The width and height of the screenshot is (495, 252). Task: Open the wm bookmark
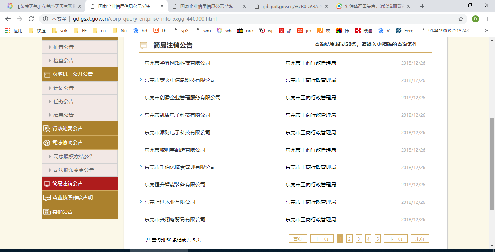tap(203, 31)
